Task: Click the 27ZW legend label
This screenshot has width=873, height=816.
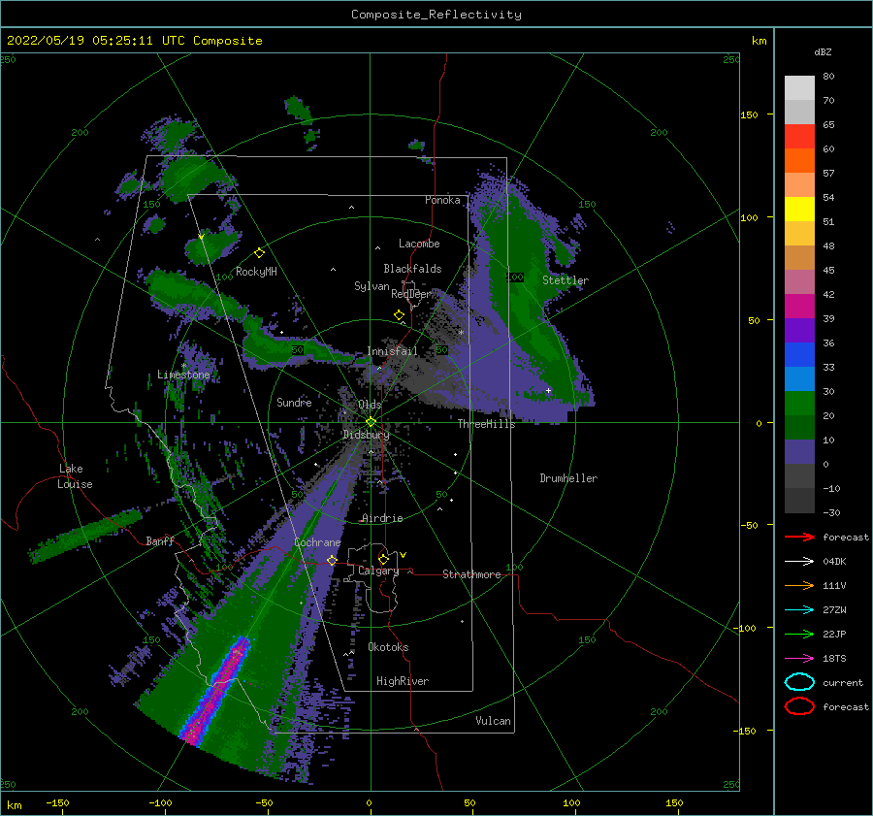Action: click(834, 610)
